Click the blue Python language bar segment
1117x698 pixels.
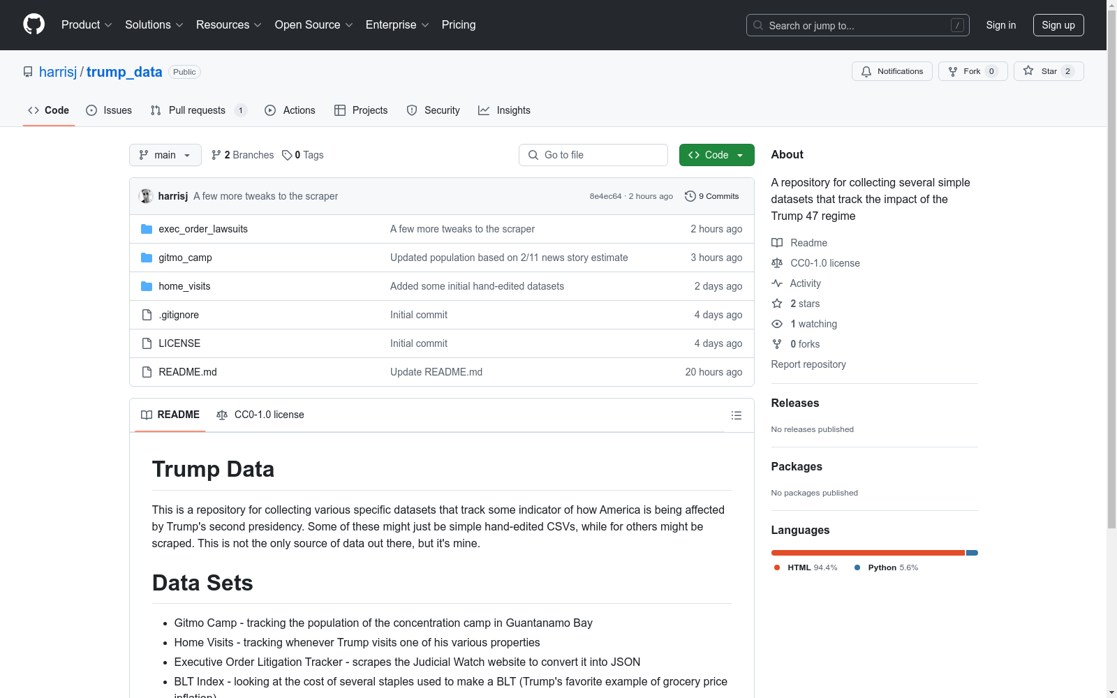pos(972,553)
